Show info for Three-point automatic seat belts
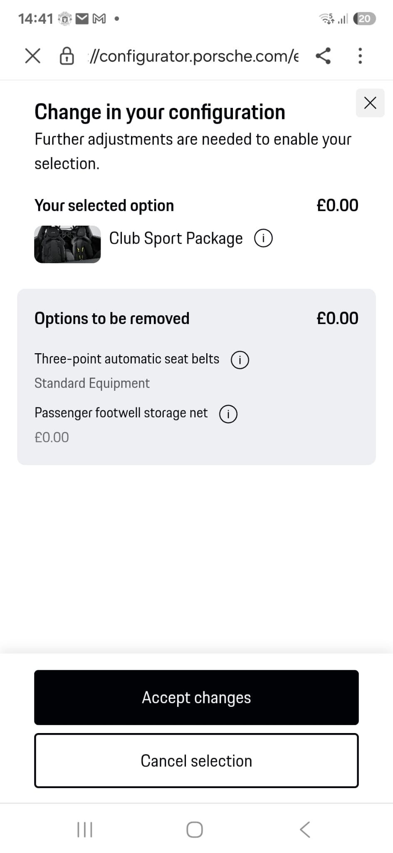 tap(240, 360)
